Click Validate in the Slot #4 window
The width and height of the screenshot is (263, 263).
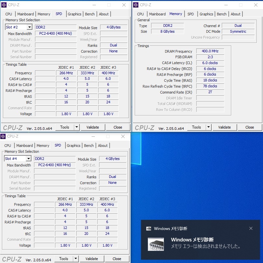(92, 259)
